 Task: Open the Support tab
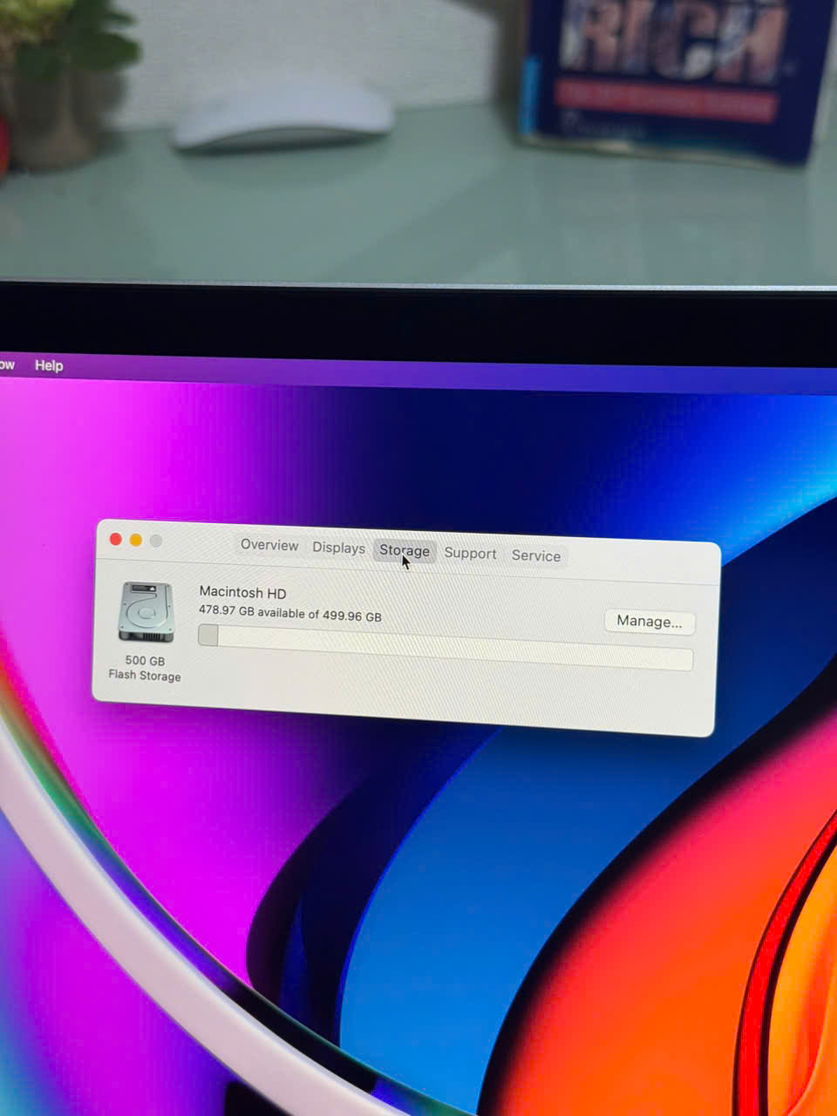click(470, 554)
